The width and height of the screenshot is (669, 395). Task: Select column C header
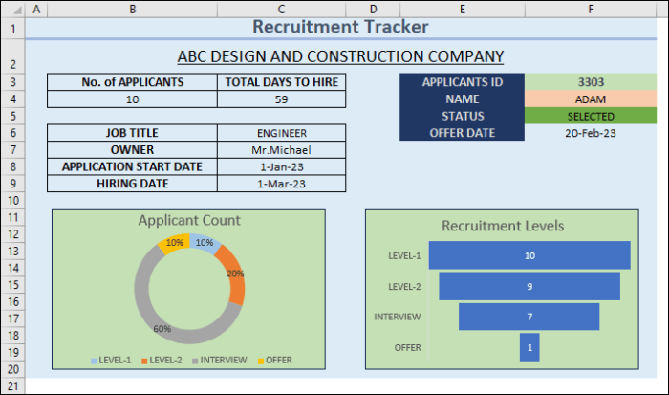pyautogui.click(x=281, y=9)
